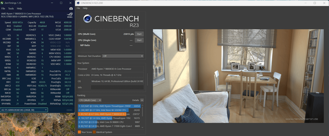Screen dimensions: 329x136
Task: Click the Cinebench app icon in title bar
Action: [78, 3]
